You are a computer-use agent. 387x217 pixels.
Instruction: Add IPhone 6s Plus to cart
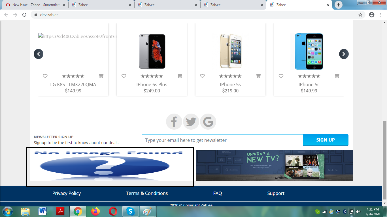tap(179, 76)
